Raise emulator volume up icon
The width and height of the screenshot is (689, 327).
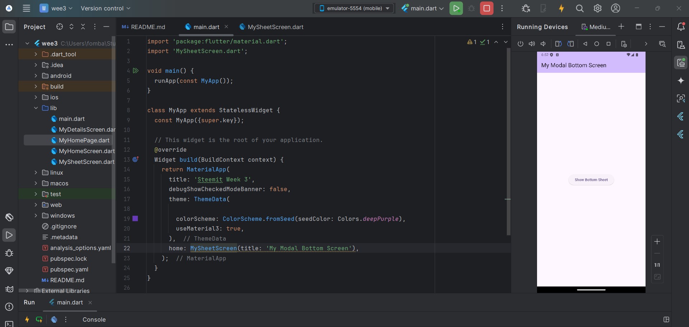click(532, 44)
